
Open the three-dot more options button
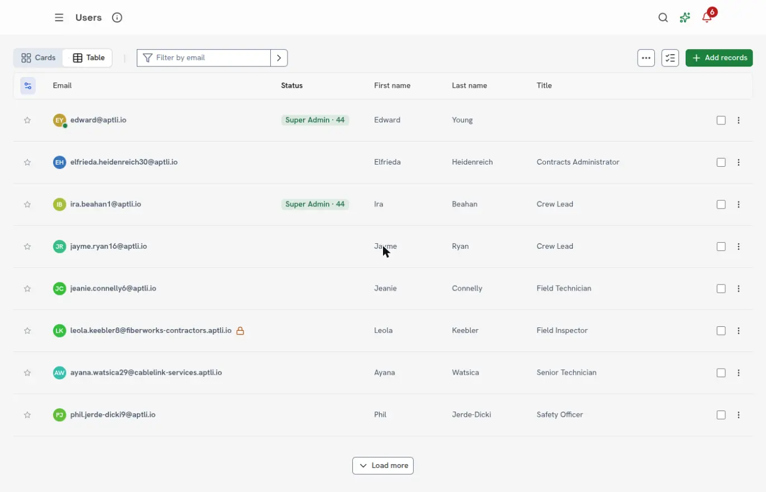click(x=646, y=58)
